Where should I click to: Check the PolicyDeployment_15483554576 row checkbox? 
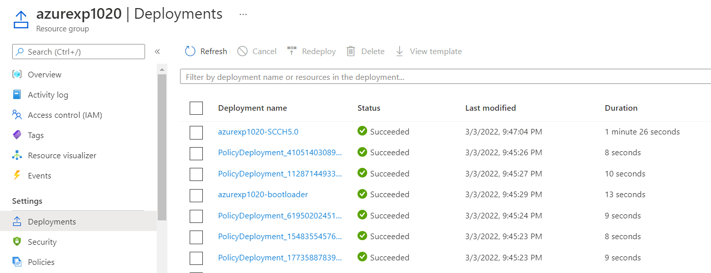pos(196,237)
